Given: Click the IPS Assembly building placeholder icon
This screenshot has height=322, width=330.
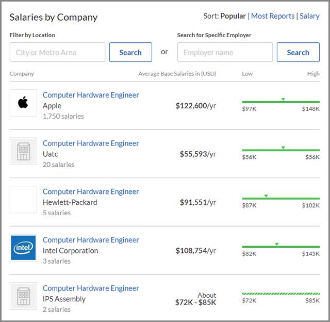Looking at the screenshot, I should click(23, 296).
